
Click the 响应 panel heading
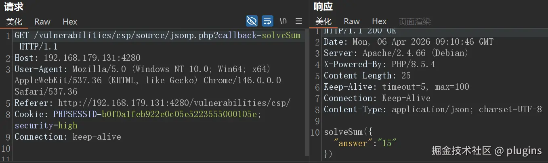[323, 6]
